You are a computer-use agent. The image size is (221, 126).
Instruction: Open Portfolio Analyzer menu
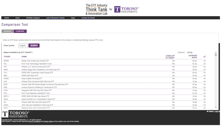(33, 18)
